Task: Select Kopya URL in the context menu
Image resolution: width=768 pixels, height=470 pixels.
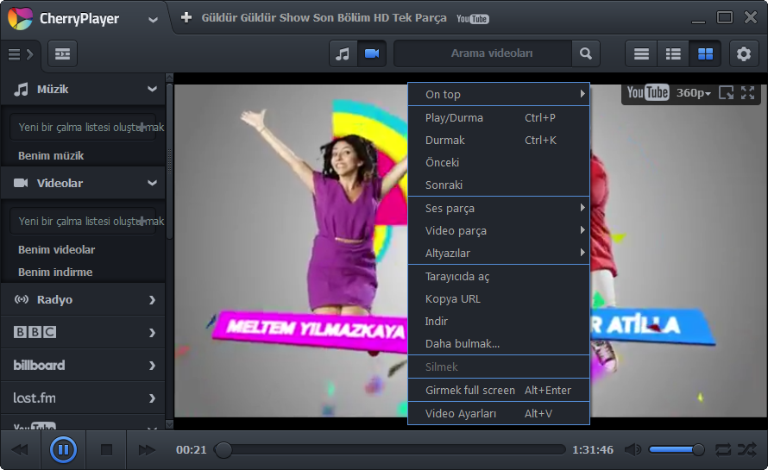Action: tap(453, 298)
